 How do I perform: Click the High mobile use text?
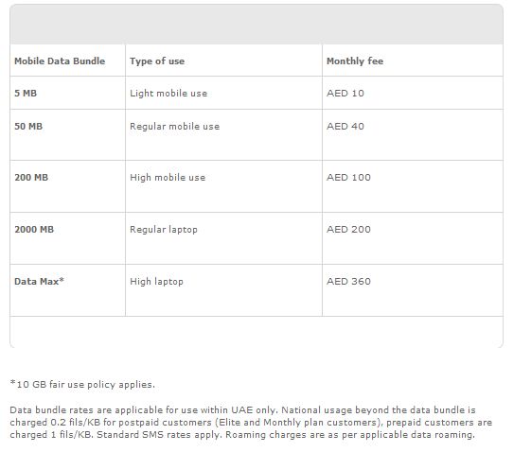168,178
